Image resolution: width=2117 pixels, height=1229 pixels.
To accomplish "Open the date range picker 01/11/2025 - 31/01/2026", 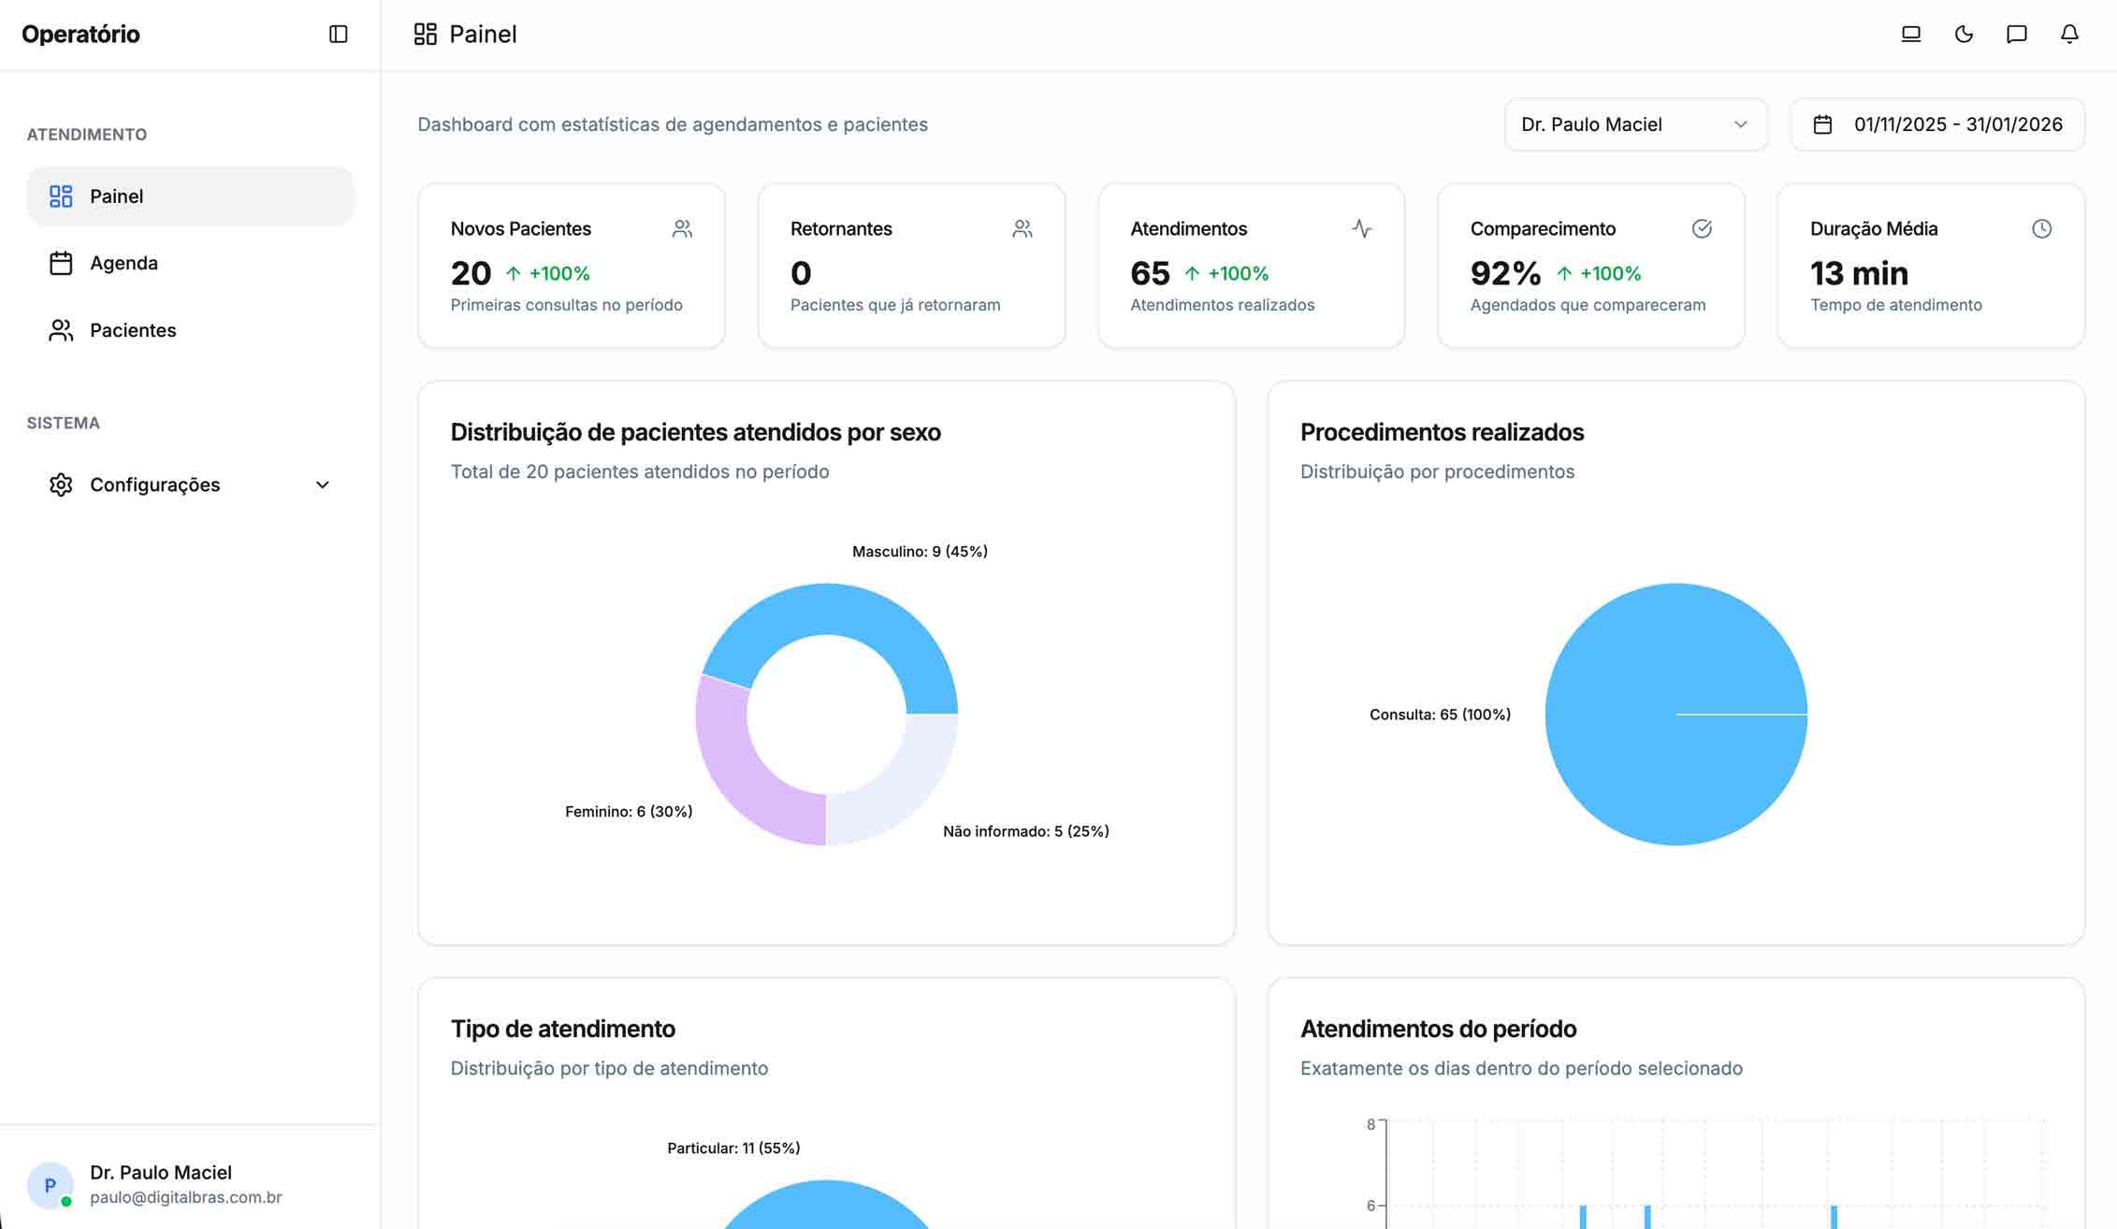I will pos(1936,123).
